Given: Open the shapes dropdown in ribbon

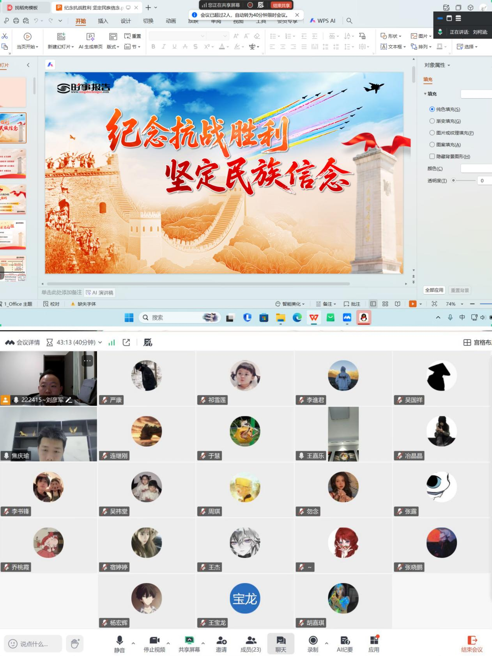Looking at the screenshot, I should click(x=391, y=36).
